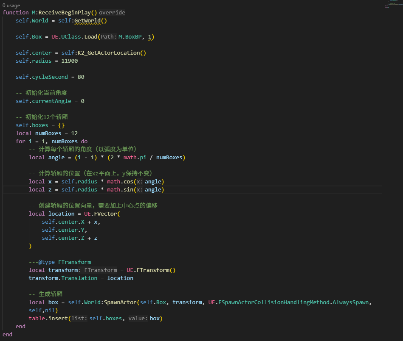This screenshot has height=341, width=403.
Task: Click the "list:" parameter hint
Action: coord(79,319)
